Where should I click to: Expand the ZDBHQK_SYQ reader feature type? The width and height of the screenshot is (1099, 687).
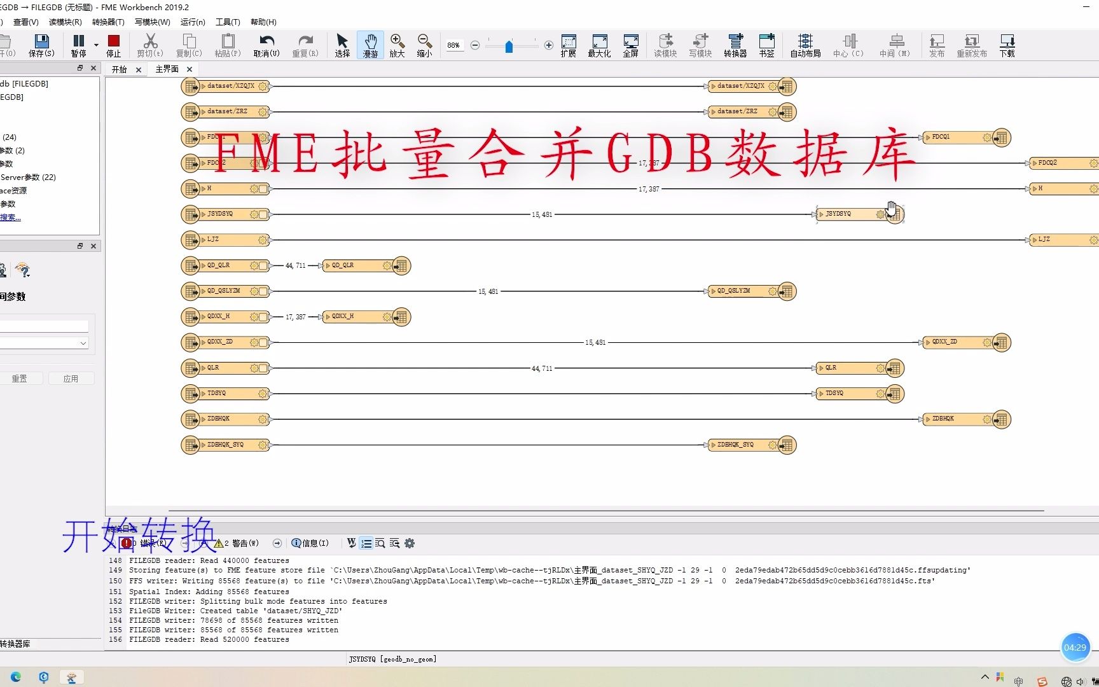pos(204,445)
